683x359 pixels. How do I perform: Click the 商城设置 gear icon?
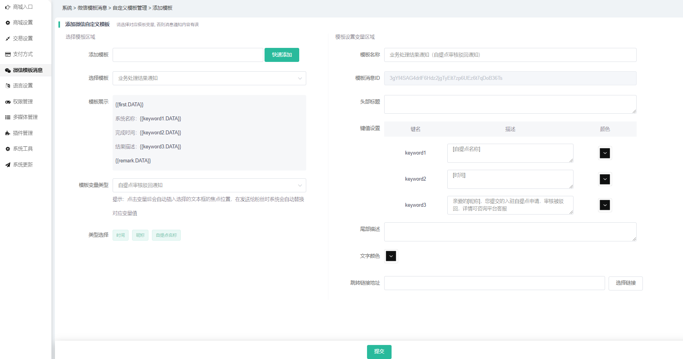(8, 23)
